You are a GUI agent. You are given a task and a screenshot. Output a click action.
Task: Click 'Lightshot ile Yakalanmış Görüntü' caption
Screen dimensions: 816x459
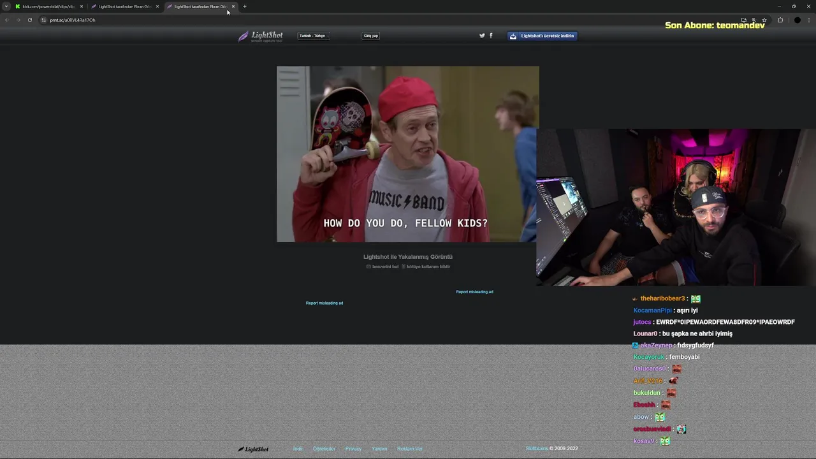[x=408, y=257]
